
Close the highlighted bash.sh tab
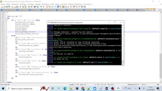pos(154,10)
